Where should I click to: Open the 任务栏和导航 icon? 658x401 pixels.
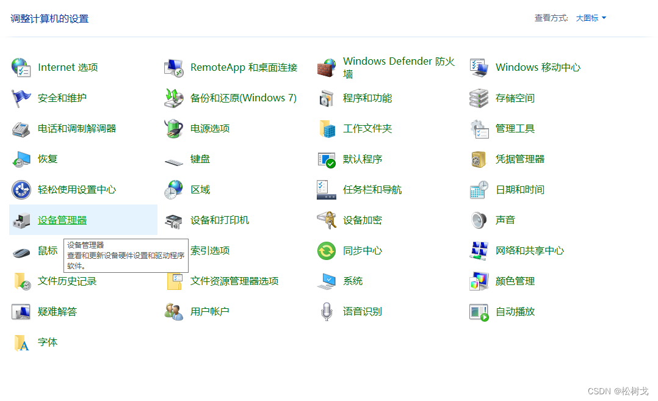coord(327,190)
